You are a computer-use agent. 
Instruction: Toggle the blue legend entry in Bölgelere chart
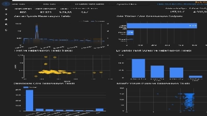coord(30,87)
